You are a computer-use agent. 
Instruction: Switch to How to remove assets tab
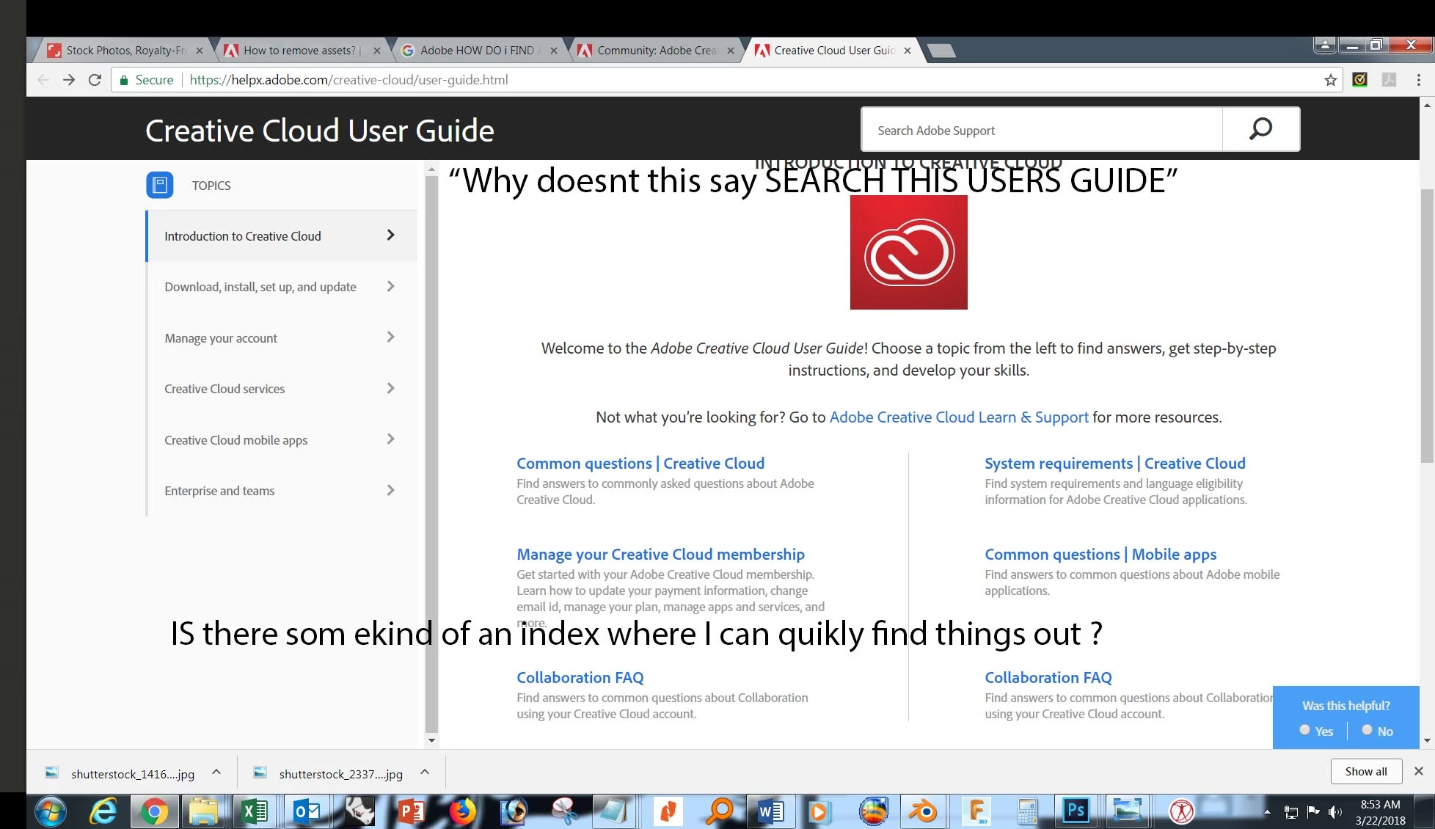pyautogui.click(x=299, y=50)
